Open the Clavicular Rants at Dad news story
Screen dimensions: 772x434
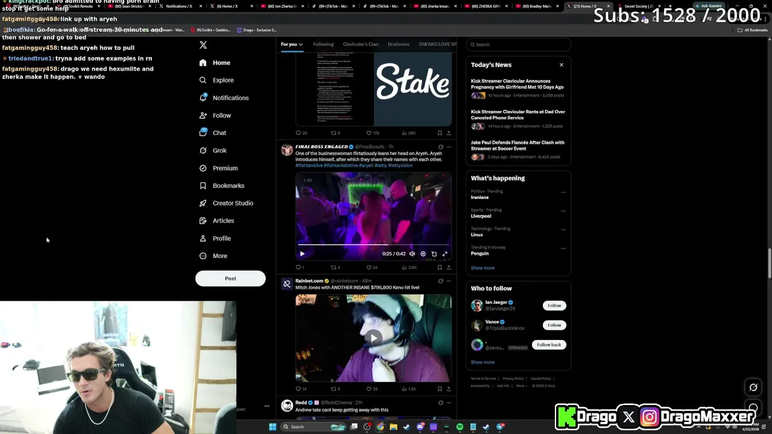[x=517, y=119]
